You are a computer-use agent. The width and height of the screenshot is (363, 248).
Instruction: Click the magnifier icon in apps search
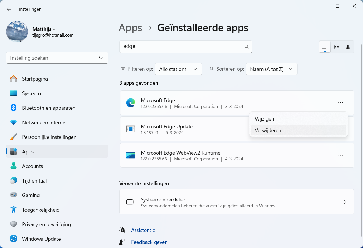click(246, 47)
